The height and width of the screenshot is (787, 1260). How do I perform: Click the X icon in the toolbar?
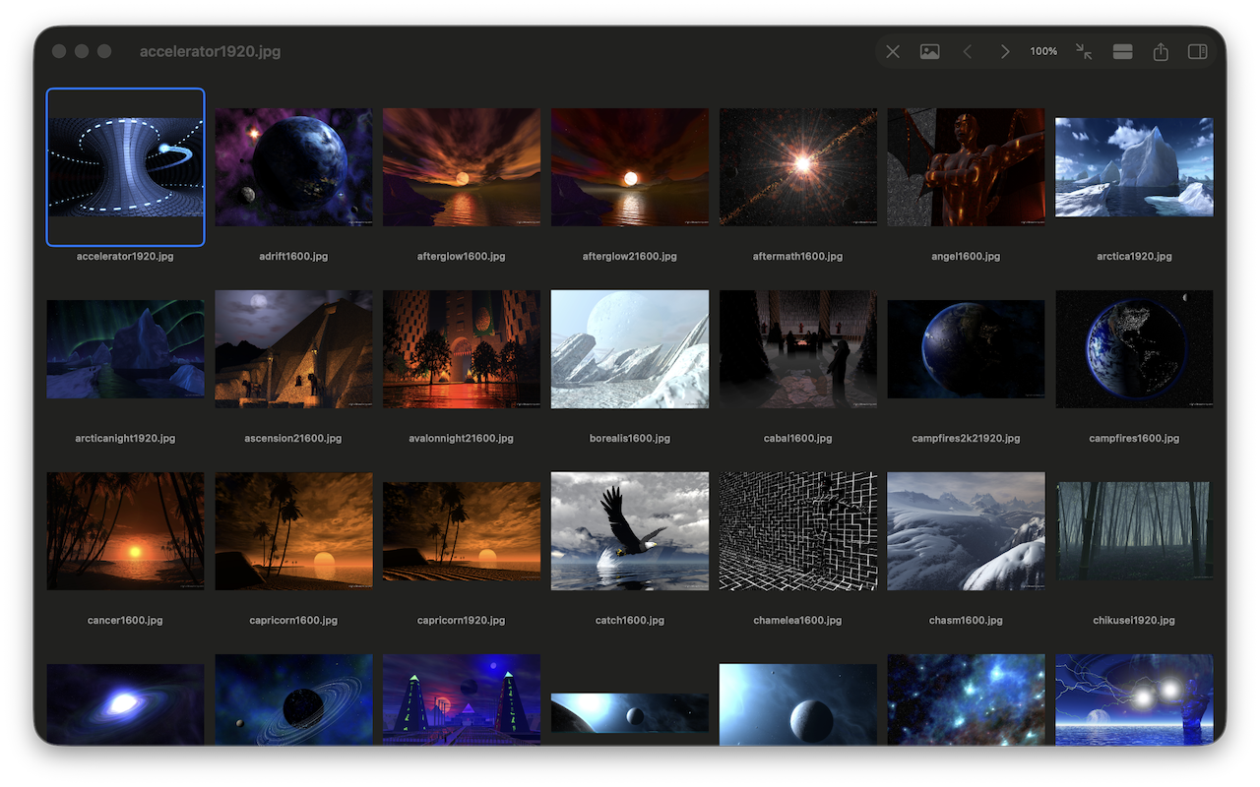[893, 51]
